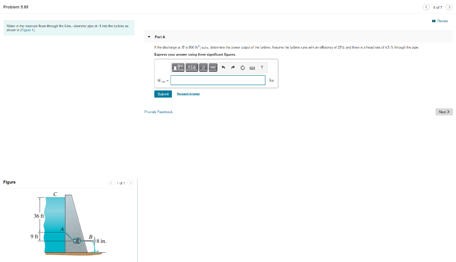Click the subscript/superscript arrows button

(x=203, y=68)
